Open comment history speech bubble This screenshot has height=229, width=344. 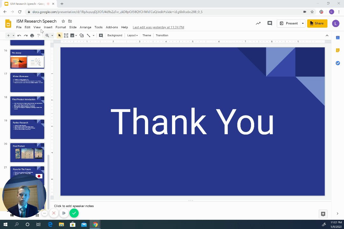pos(270,24)
